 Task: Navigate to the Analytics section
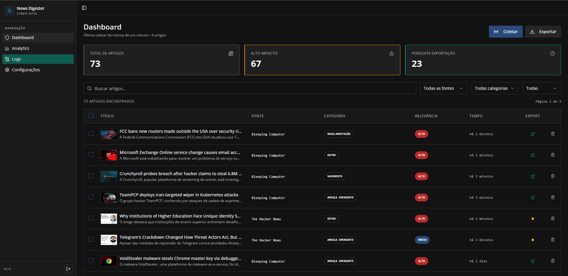click(x=20, y=48)
